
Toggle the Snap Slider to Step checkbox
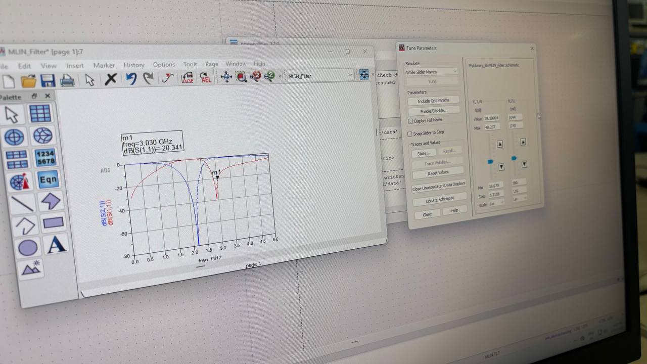410,134
